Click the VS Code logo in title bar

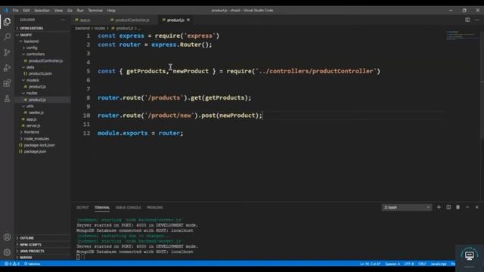pyautogui.click(x=5, y=10)
